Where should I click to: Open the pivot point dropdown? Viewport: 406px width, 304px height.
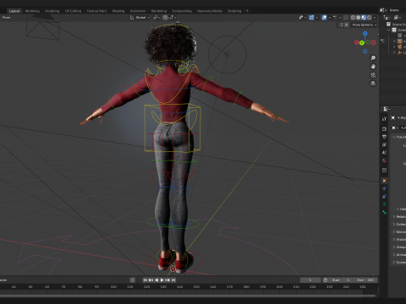[156, 18]
